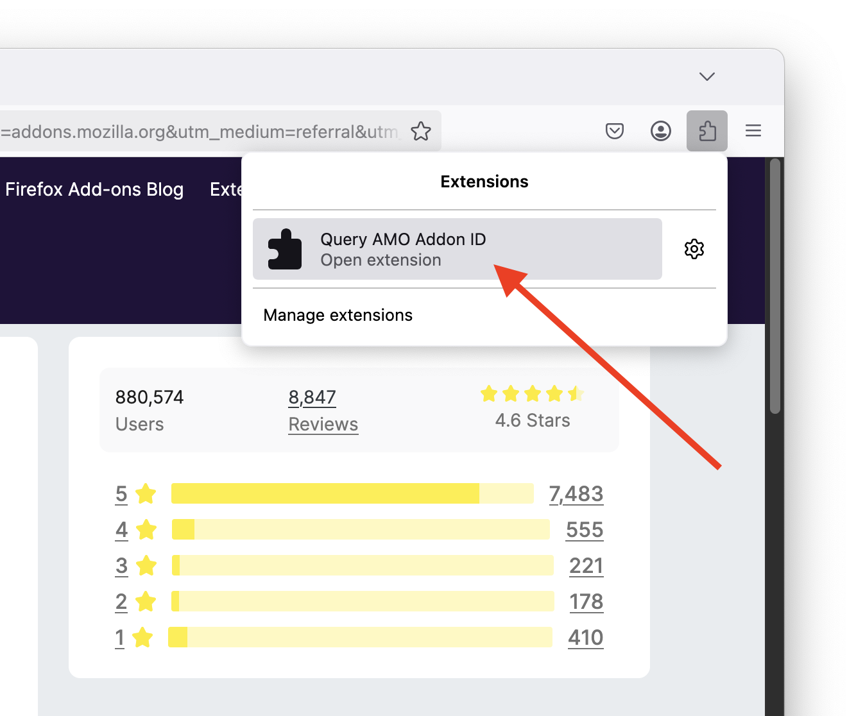Open the gear settings for Query AMO Addon ID
The height and width of the screenshot is (716, 856).
(x=694, y=249)
